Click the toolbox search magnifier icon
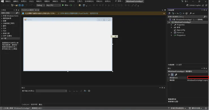Image resolution: width=209 pixels, height=110 pixels. point(17,13)
